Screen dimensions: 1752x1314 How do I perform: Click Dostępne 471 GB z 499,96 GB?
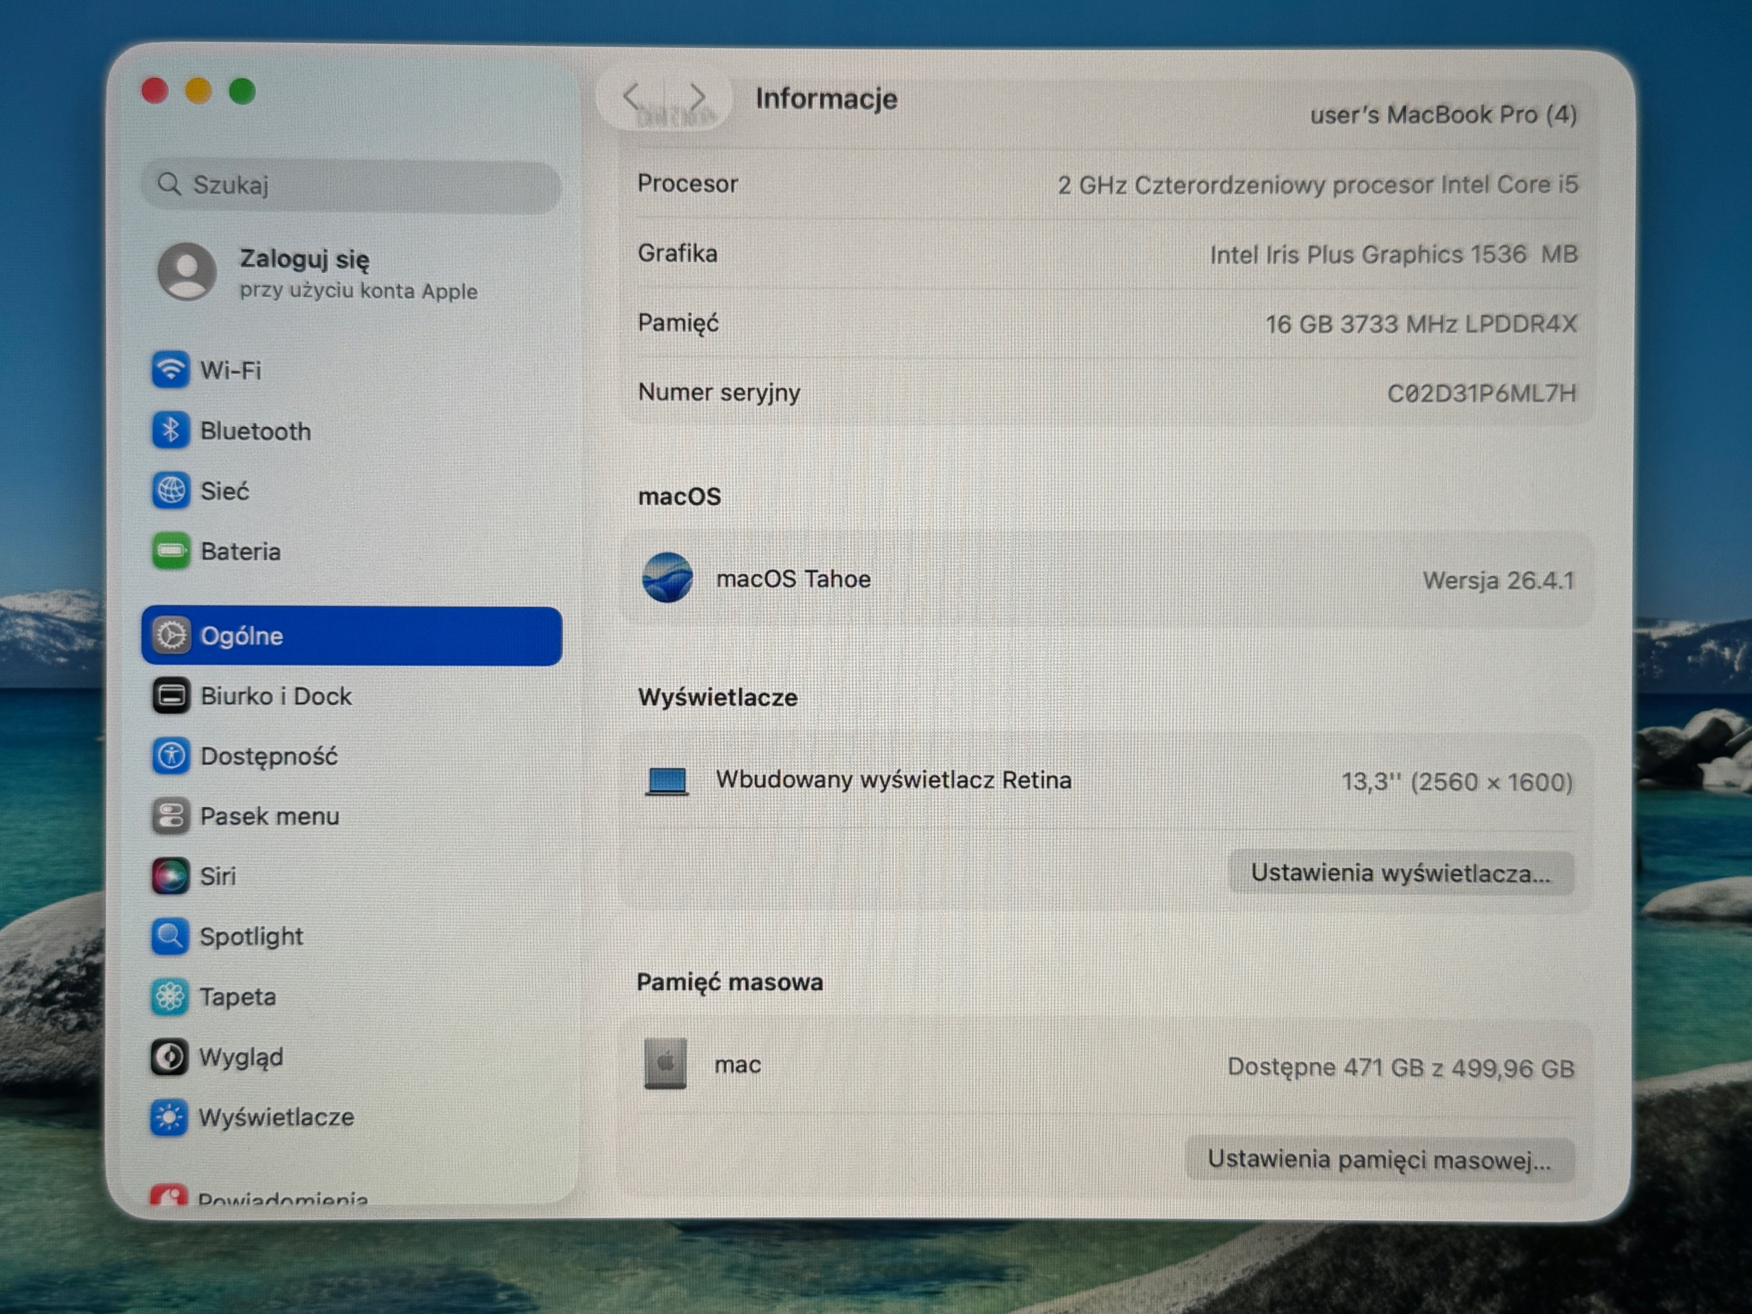pyautogui.click(x=1400, y=1068)
